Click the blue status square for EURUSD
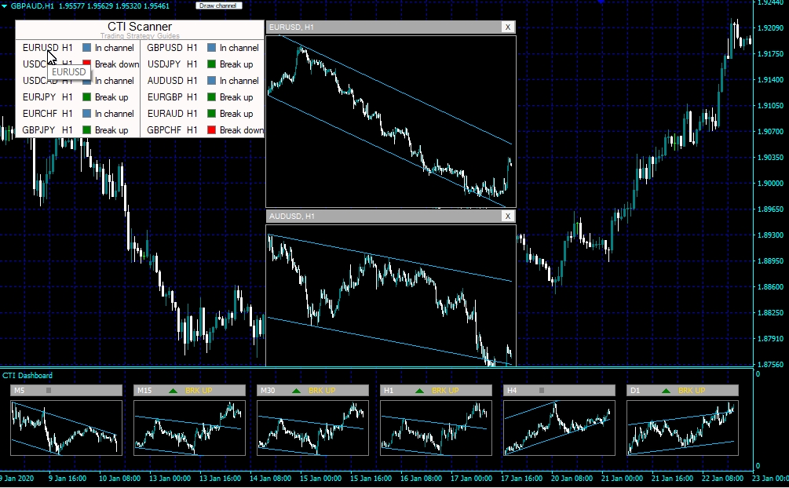Viewport: 789px width, 488px height. point(86,48)
